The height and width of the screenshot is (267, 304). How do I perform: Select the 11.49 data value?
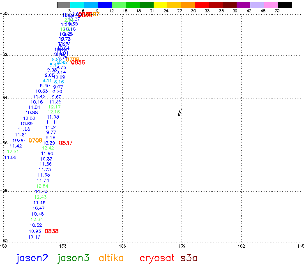point(39,203)
